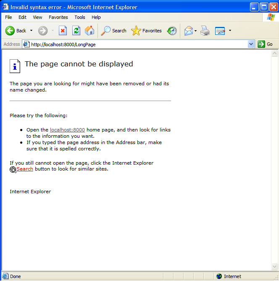The width and height of the screenshot is (279, 281).
Task: Open the History toolbar icon
Action: [172, 31]
